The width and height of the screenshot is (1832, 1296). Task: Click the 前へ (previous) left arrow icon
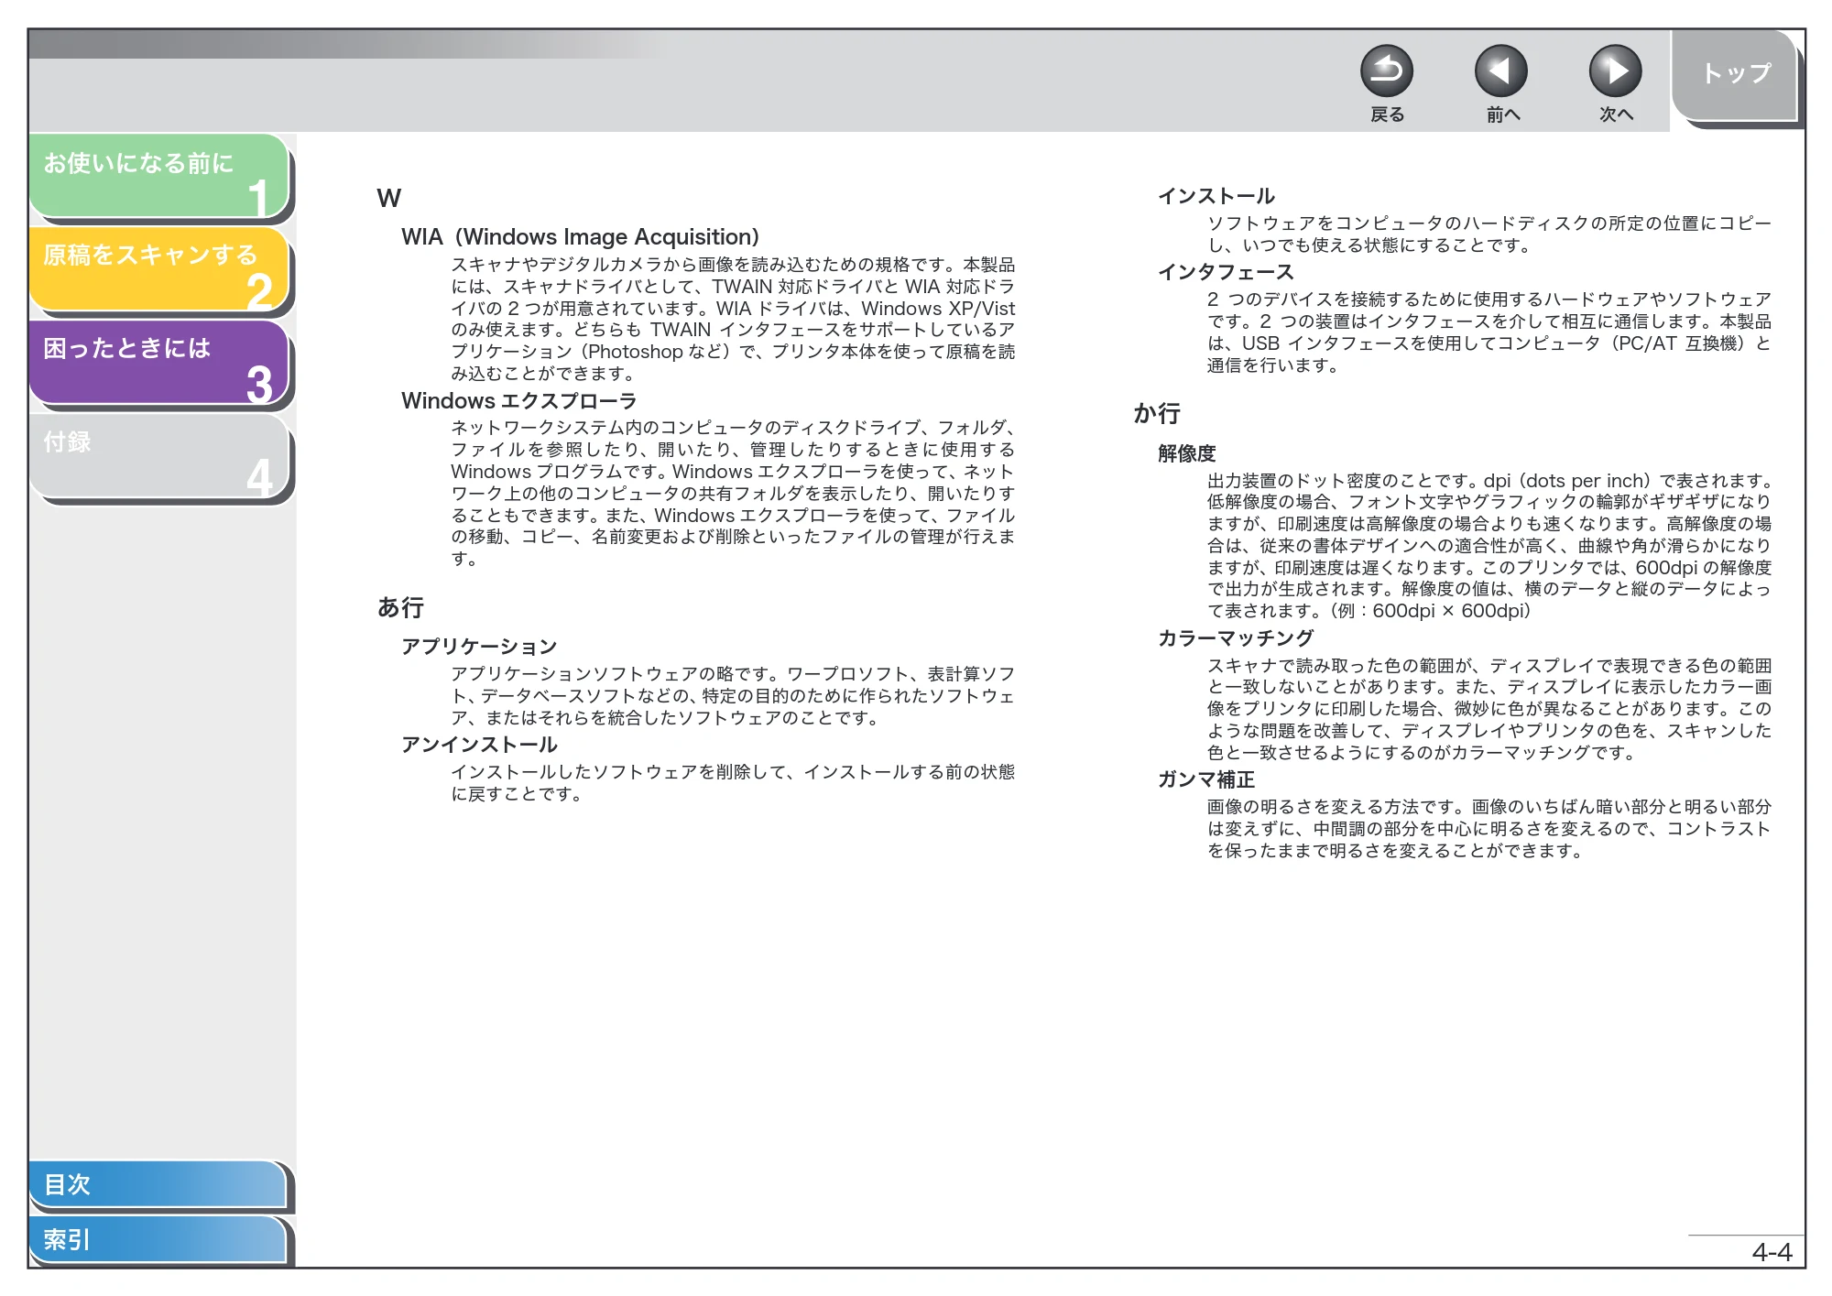tap(1500, 71)
